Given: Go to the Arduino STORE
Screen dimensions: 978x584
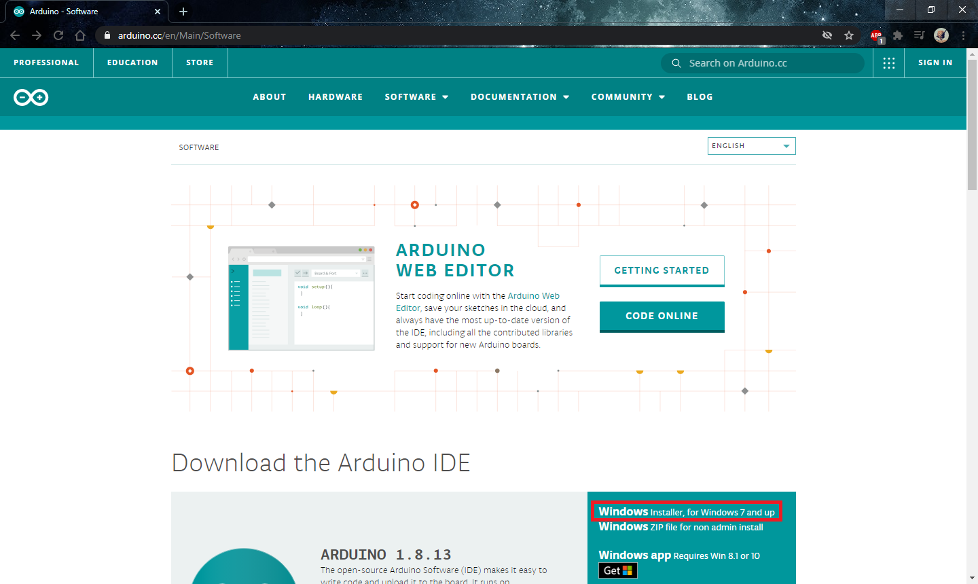Looking at the screenshot, I should click(200, 62).
